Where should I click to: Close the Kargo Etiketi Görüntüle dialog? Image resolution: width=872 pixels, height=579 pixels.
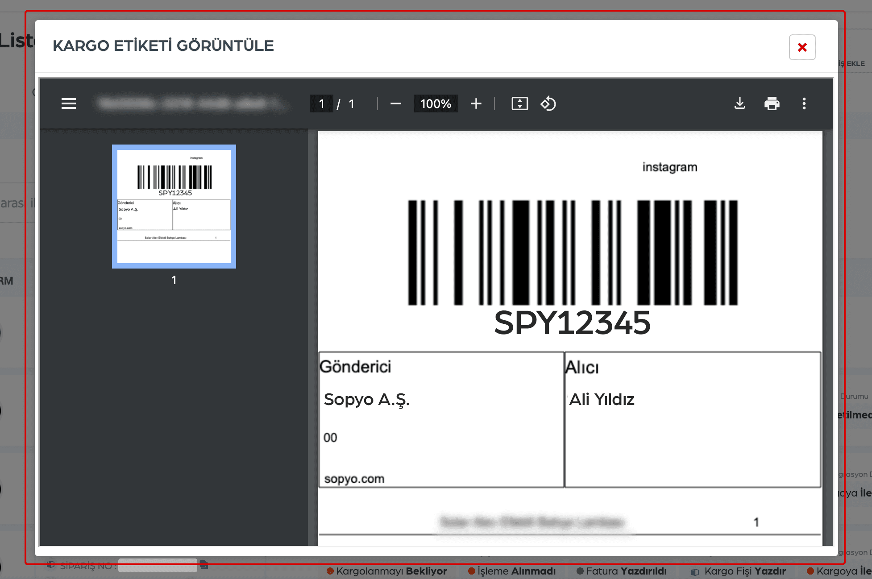pyautogui.click(x=802, y=47)
